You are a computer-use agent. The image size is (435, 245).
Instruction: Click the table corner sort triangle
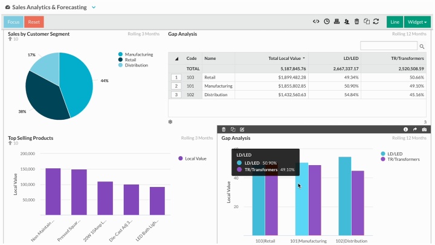[x=176, y=59]
